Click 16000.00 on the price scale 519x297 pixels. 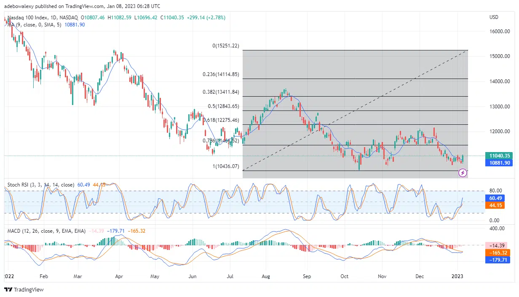pos(499,32)
